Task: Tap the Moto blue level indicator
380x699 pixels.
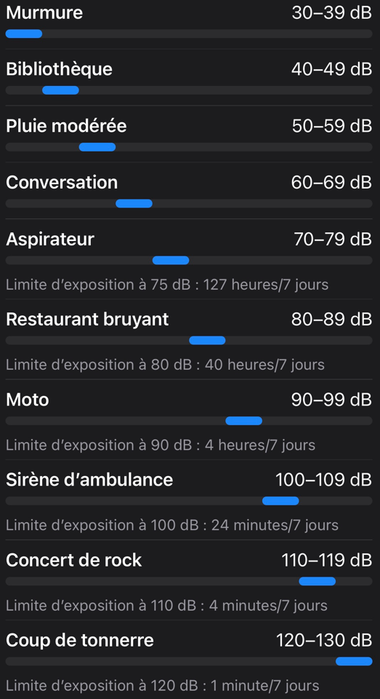Action: tap(244, 421)
